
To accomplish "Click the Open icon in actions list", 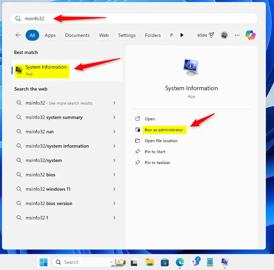I will [x=138, y=119].
